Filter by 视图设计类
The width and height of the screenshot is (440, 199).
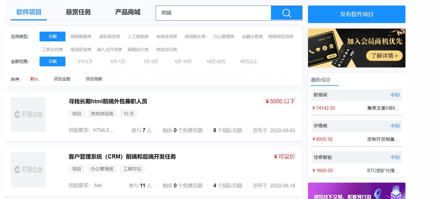(x=138, y=50)
